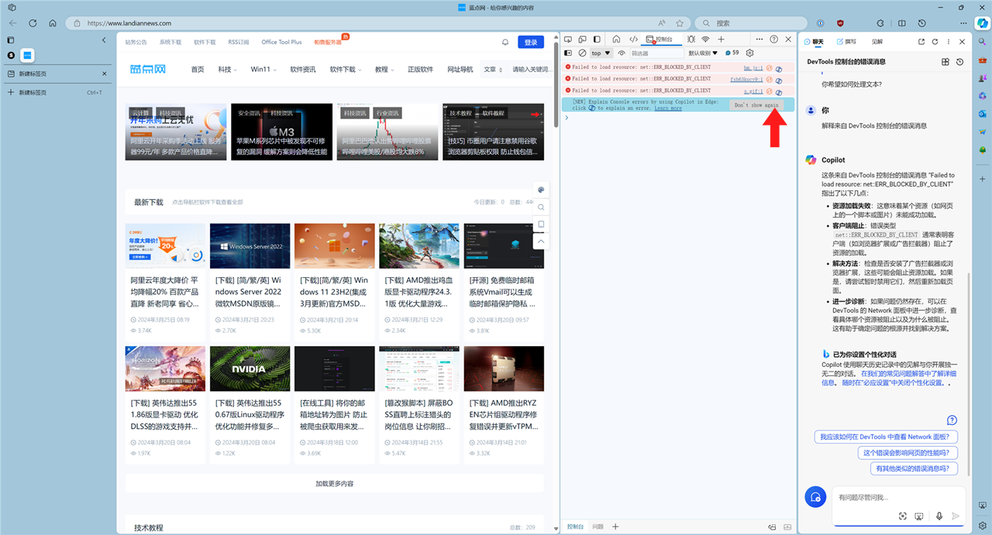Switch to Copilot 撰写 tab

point(846,42)
